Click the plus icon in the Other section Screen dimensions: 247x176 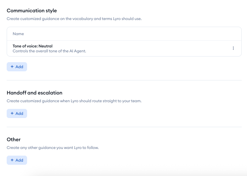point(12,160)
